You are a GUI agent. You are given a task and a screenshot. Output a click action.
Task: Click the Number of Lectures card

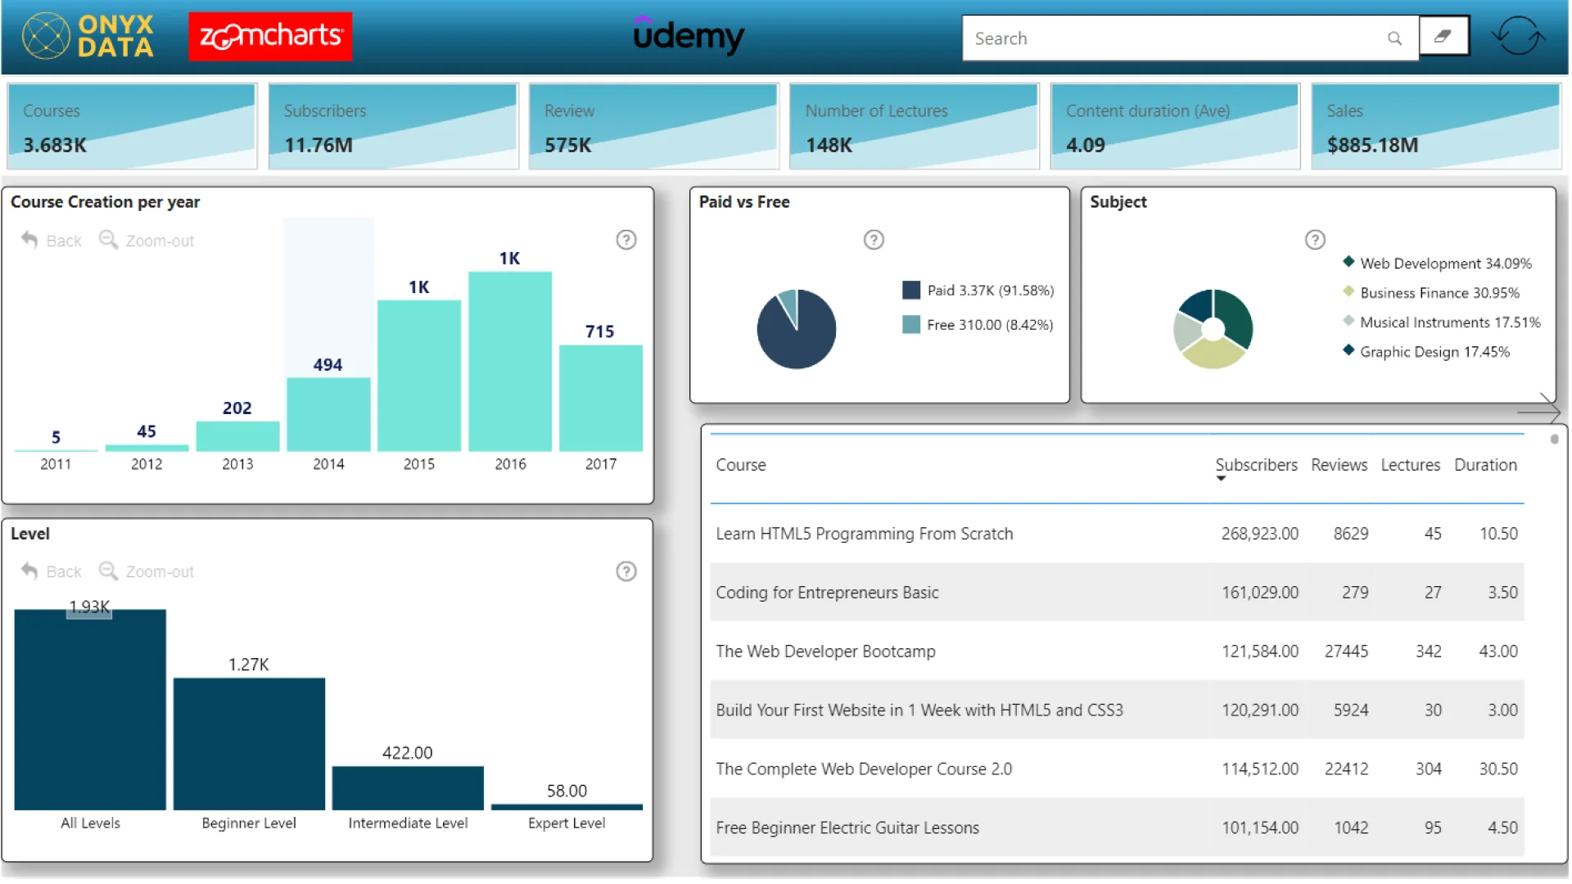[x=914, y=126]
